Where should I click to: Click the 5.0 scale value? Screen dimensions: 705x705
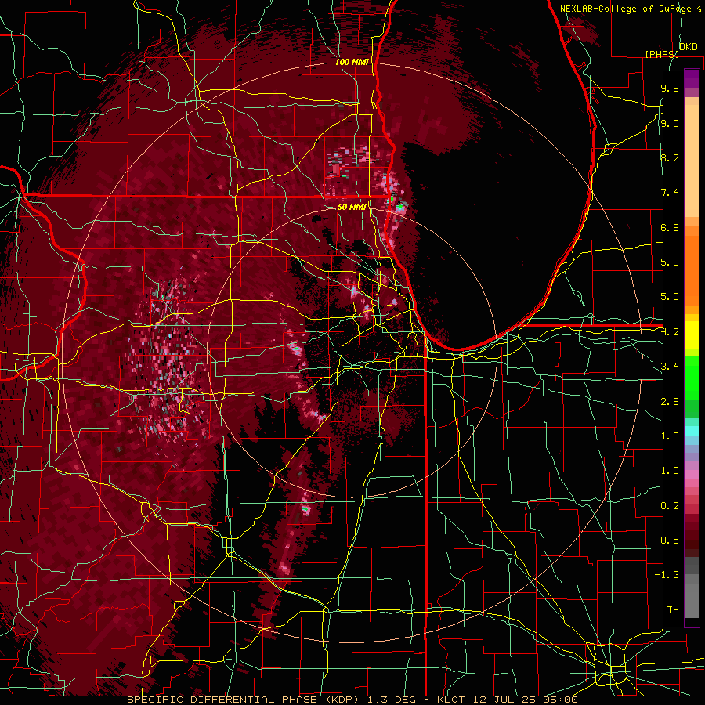coord(670,297)
